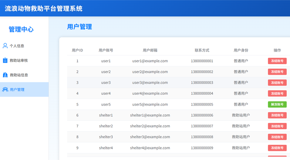This screenshot has width=290, height=160.
Task: Freeze the shelter1 account
Action: 277,115
